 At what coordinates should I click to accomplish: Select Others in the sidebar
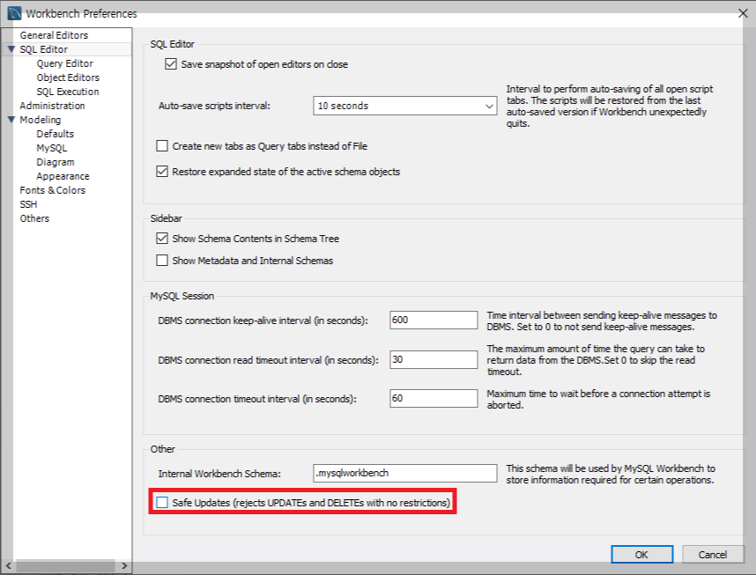point(34,218)
